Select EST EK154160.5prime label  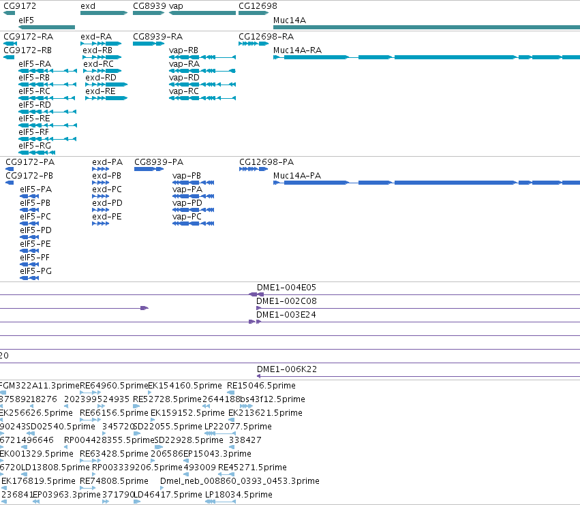(185, 386)
